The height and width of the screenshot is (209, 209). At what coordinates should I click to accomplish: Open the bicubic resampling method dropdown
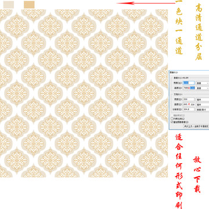pyautogui.click(x=196, y=126)
